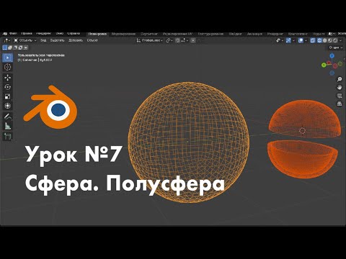The width and height of the screenshot is (346, 259).
Task: Expand the overlays settings dropdown arrow
Action: tap(306, 40)
